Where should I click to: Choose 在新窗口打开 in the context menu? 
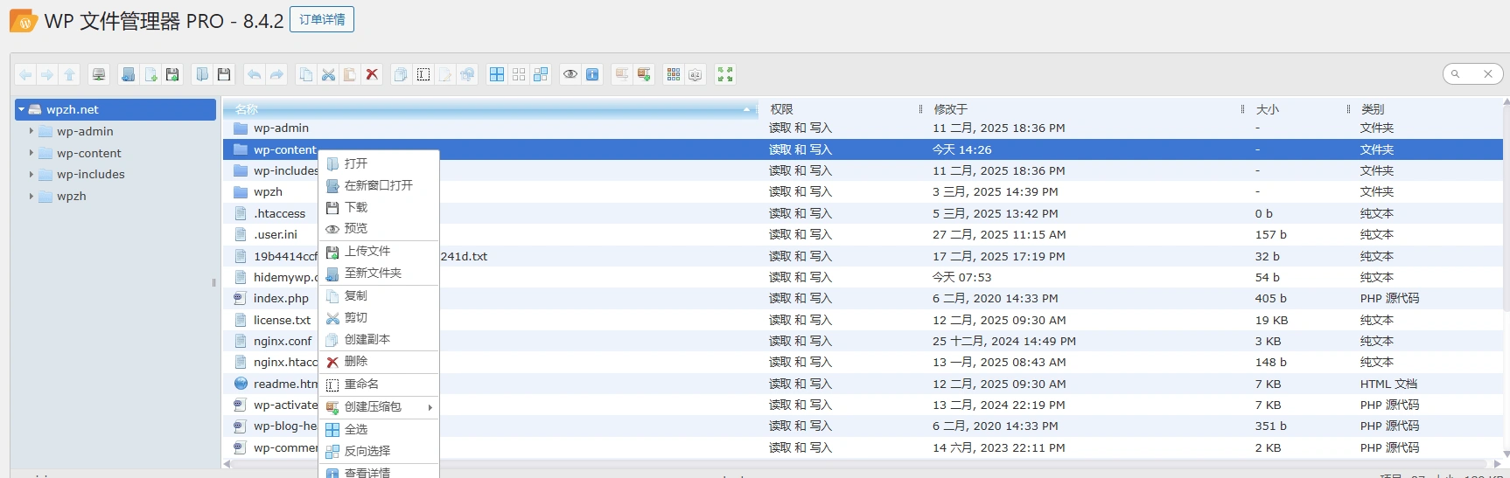coord(378,185)
